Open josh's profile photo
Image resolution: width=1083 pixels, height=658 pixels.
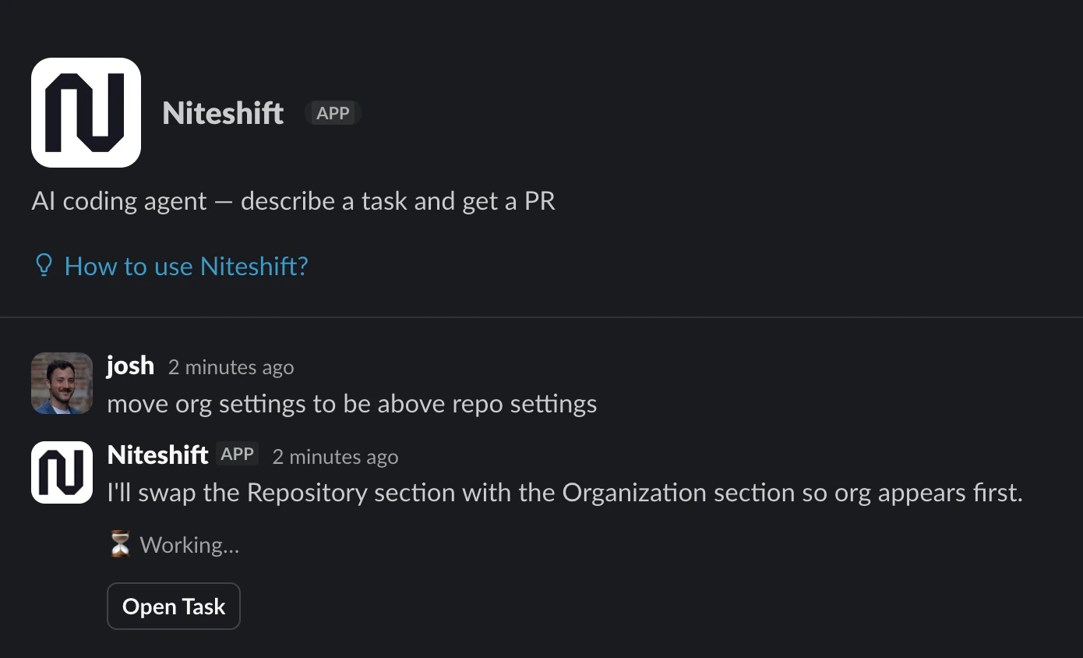pyautogui.click(x=62, y=383)
